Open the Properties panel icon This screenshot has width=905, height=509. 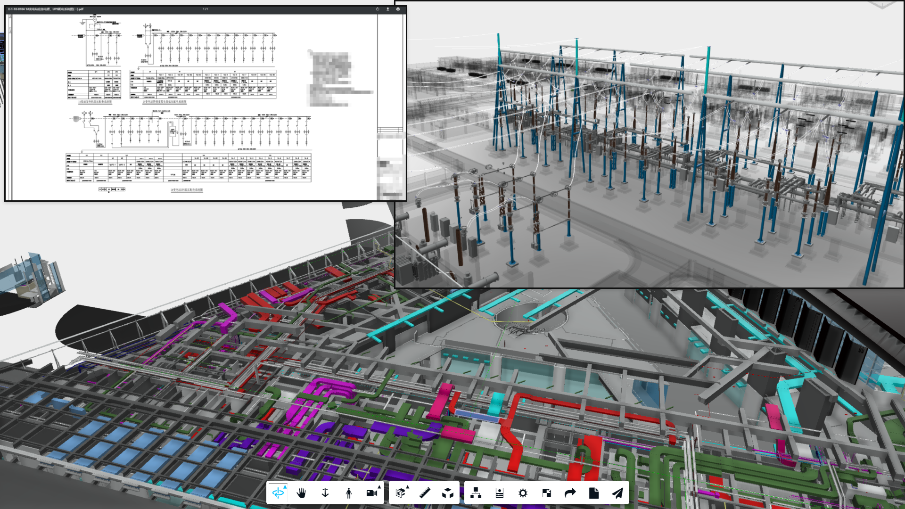500,493
